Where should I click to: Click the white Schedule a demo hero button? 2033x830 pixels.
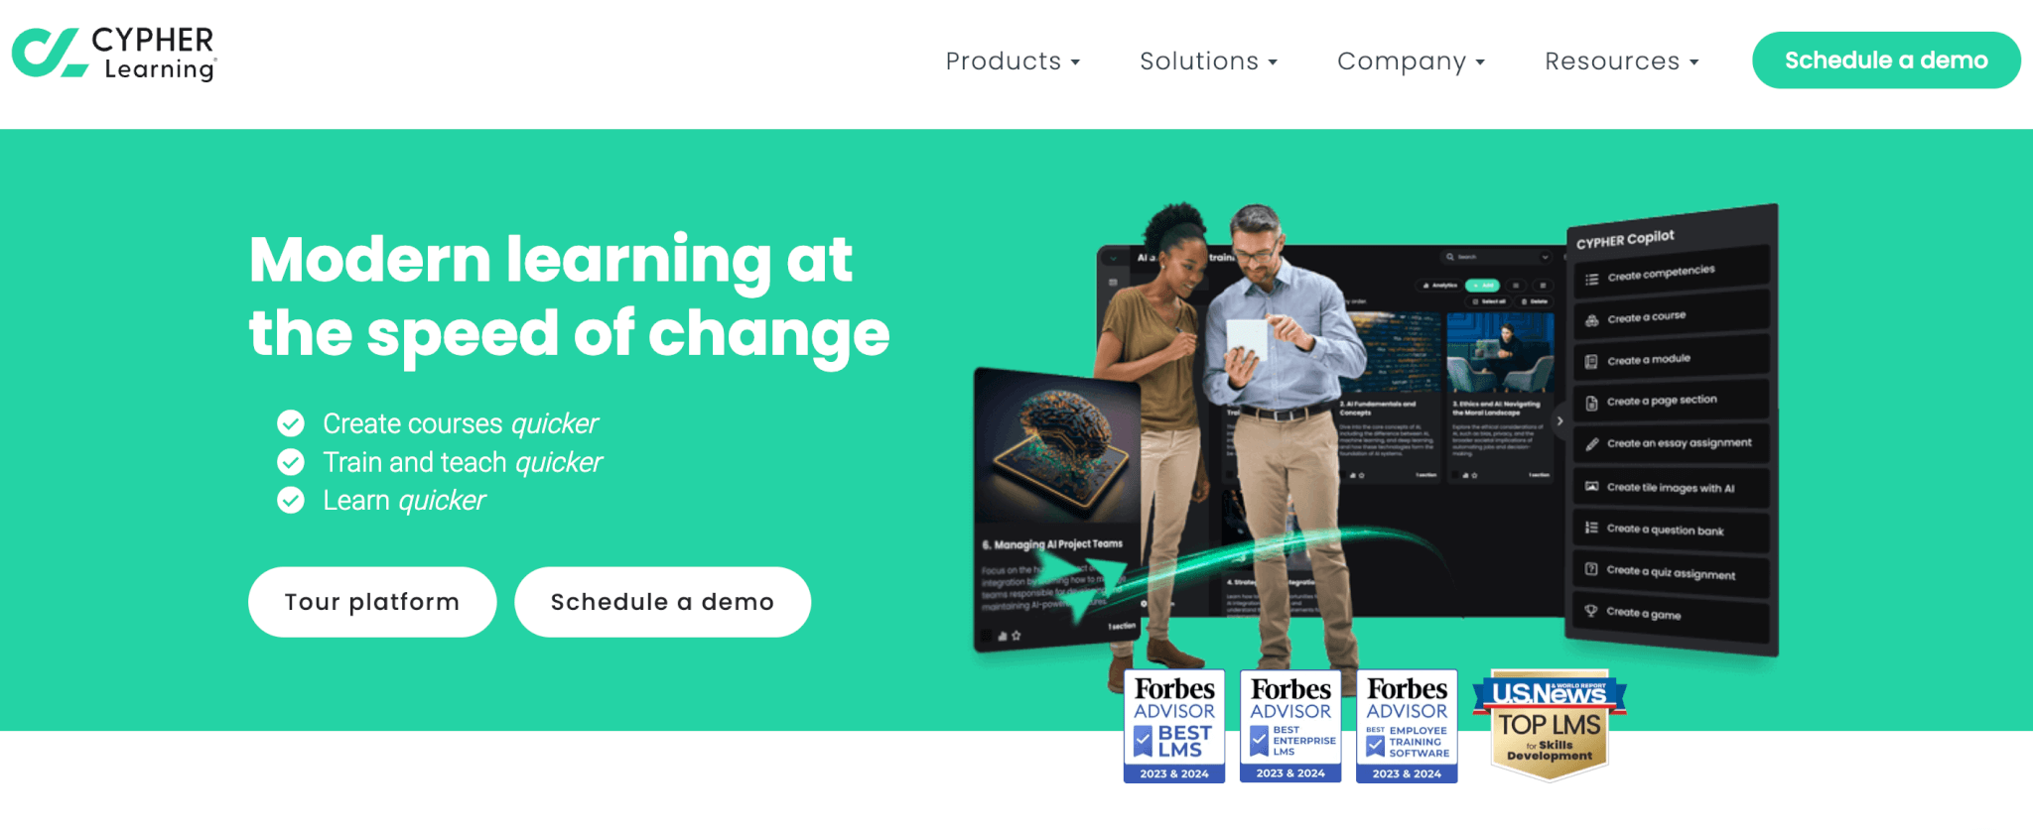point(662,602)
